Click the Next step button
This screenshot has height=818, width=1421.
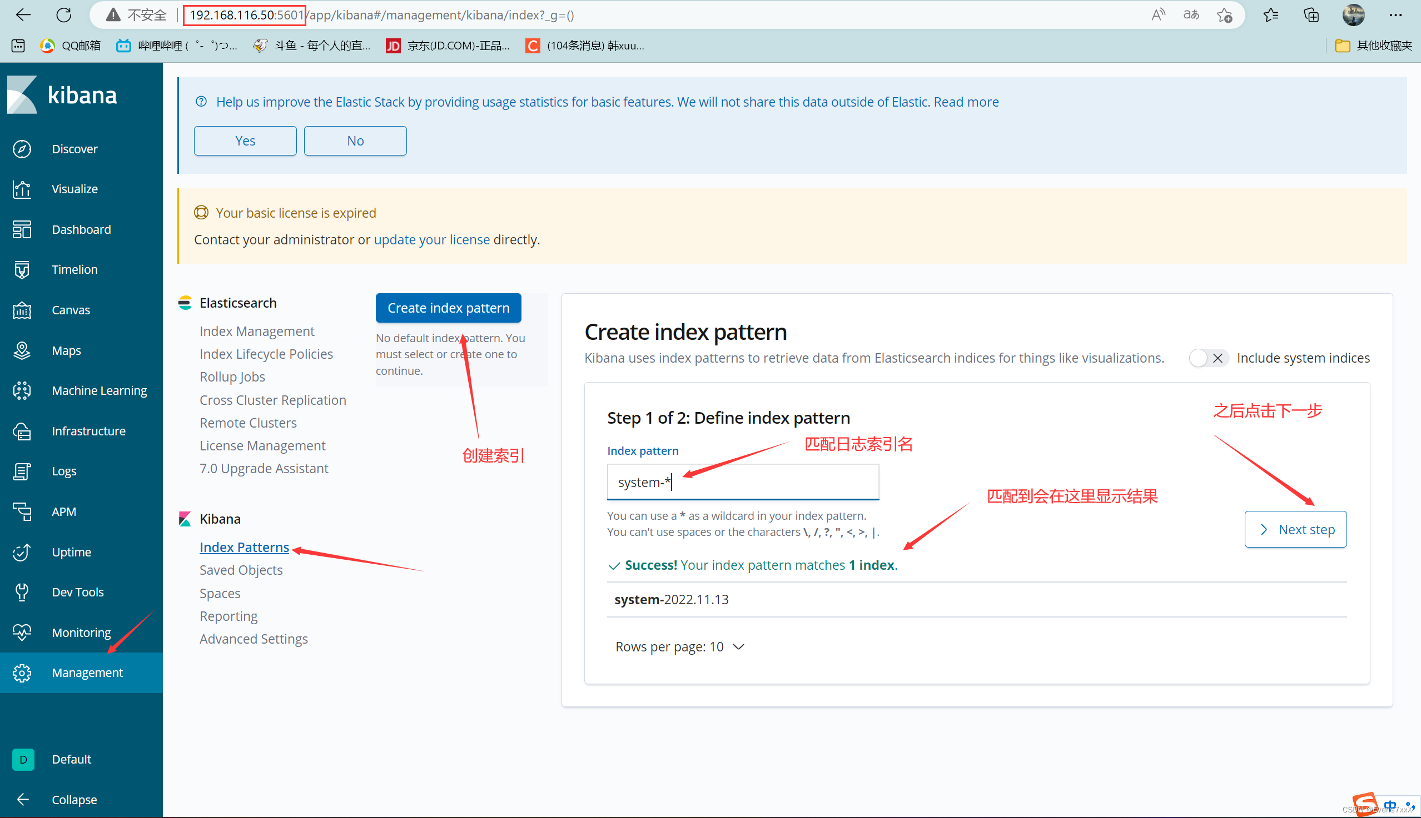pyautogui.click(x=1295, y=529)
